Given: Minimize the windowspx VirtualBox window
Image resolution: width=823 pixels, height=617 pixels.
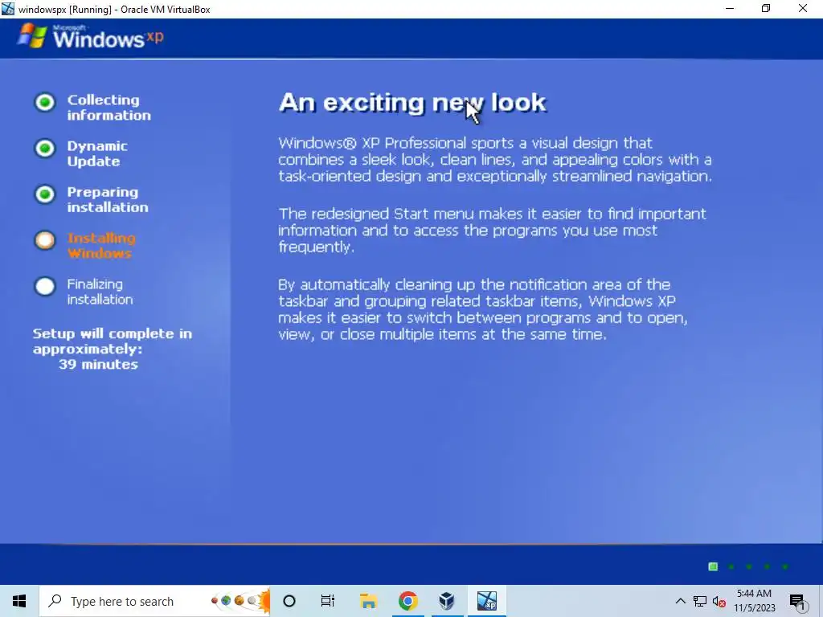Looking at the screenshot, I should (x=730, y=9).
